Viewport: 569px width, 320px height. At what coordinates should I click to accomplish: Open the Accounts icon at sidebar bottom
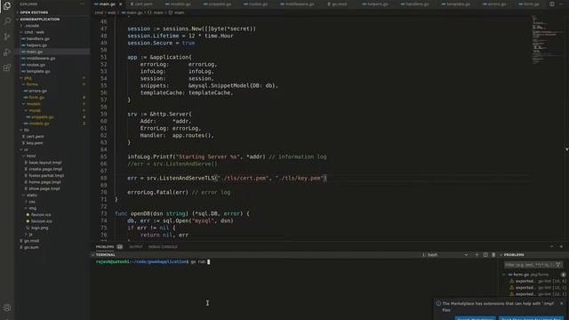[x=7, y=308]
